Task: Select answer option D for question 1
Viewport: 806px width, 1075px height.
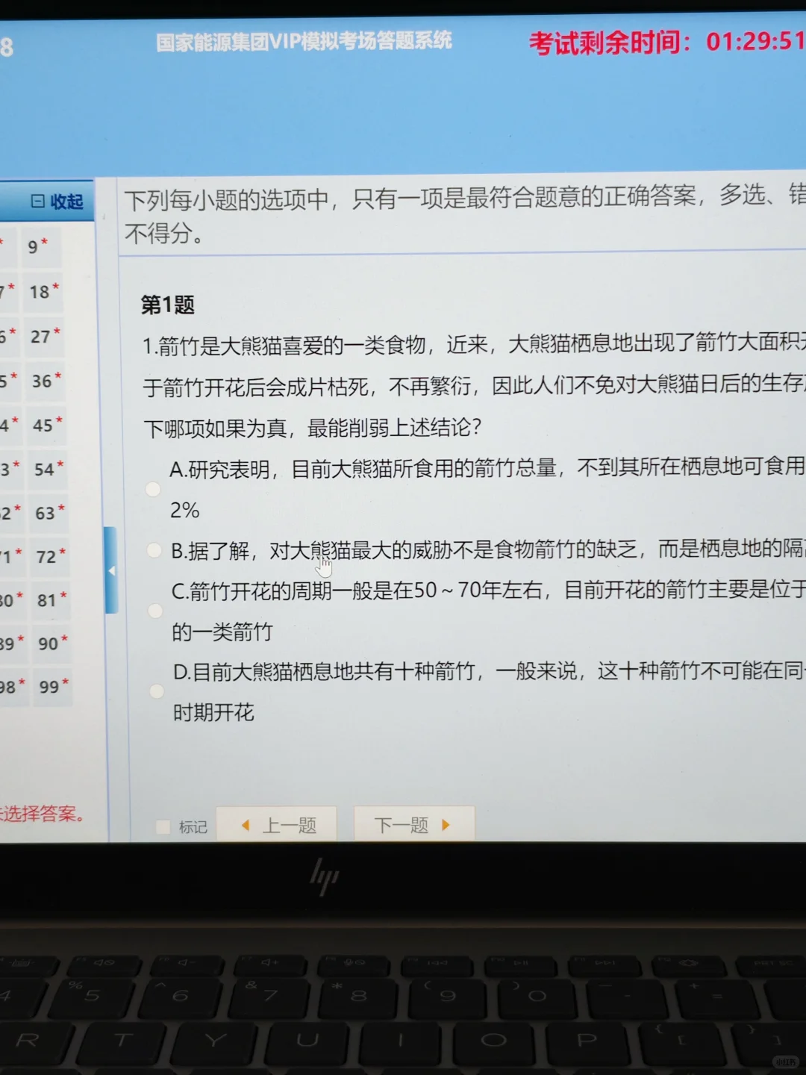Action: pyautogui.click(x=156, y=691)
